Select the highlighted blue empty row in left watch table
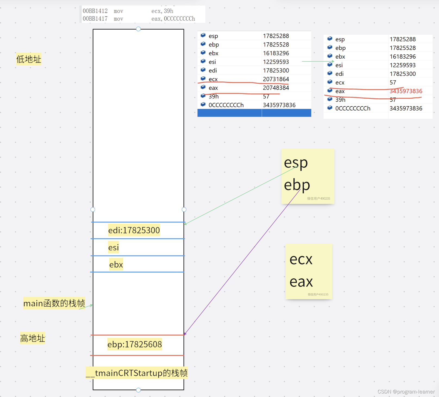The height and width of the screenshot is (397, 439). tap(254, 113)
